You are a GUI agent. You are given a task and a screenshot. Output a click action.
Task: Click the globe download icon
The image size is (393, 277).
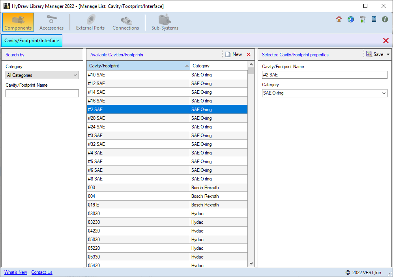click(x=351, y=19)
